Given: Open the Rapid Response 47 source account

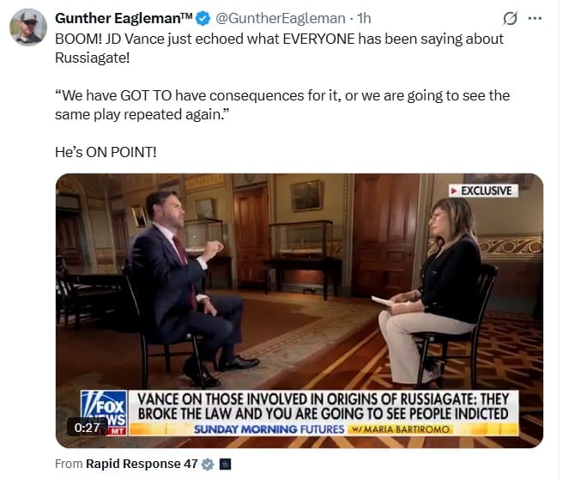Looking at the screenshot, I should 142,464.
